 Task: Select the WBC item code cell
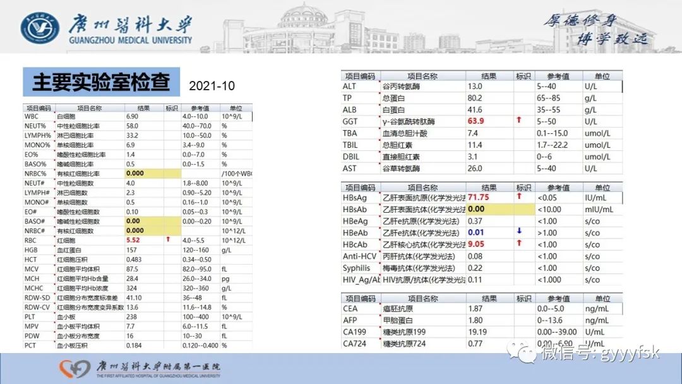click(32, 117)
